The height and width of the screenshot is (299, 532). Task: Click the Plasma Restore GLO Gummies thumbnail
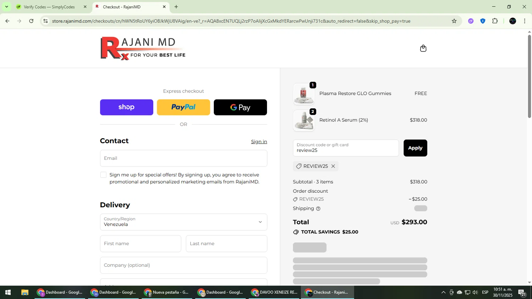tap(304, 94)
